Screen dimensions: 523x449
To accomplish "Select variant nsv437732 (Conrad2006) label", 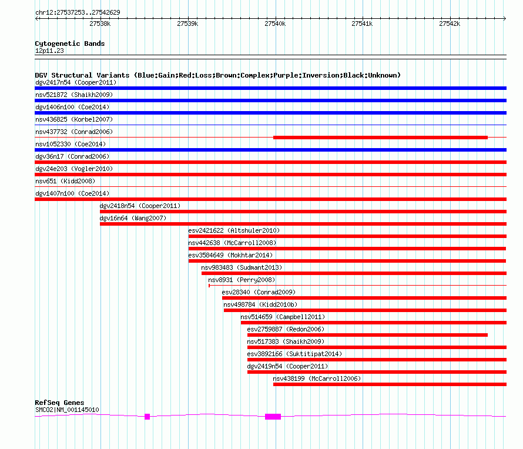I will click(x=74, y=132).
